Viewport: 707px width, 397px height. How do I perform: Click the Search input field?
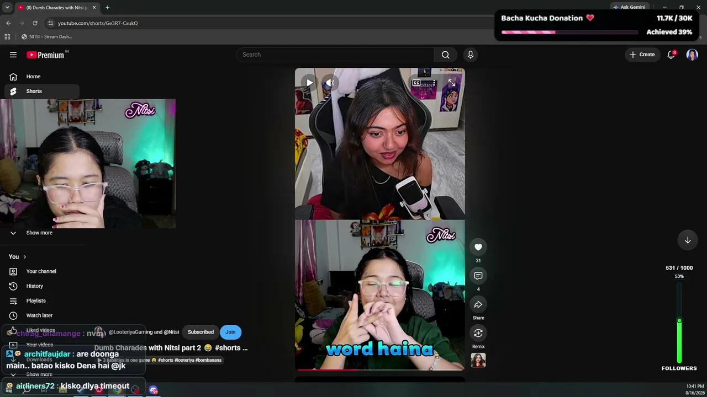pos(336,55)
